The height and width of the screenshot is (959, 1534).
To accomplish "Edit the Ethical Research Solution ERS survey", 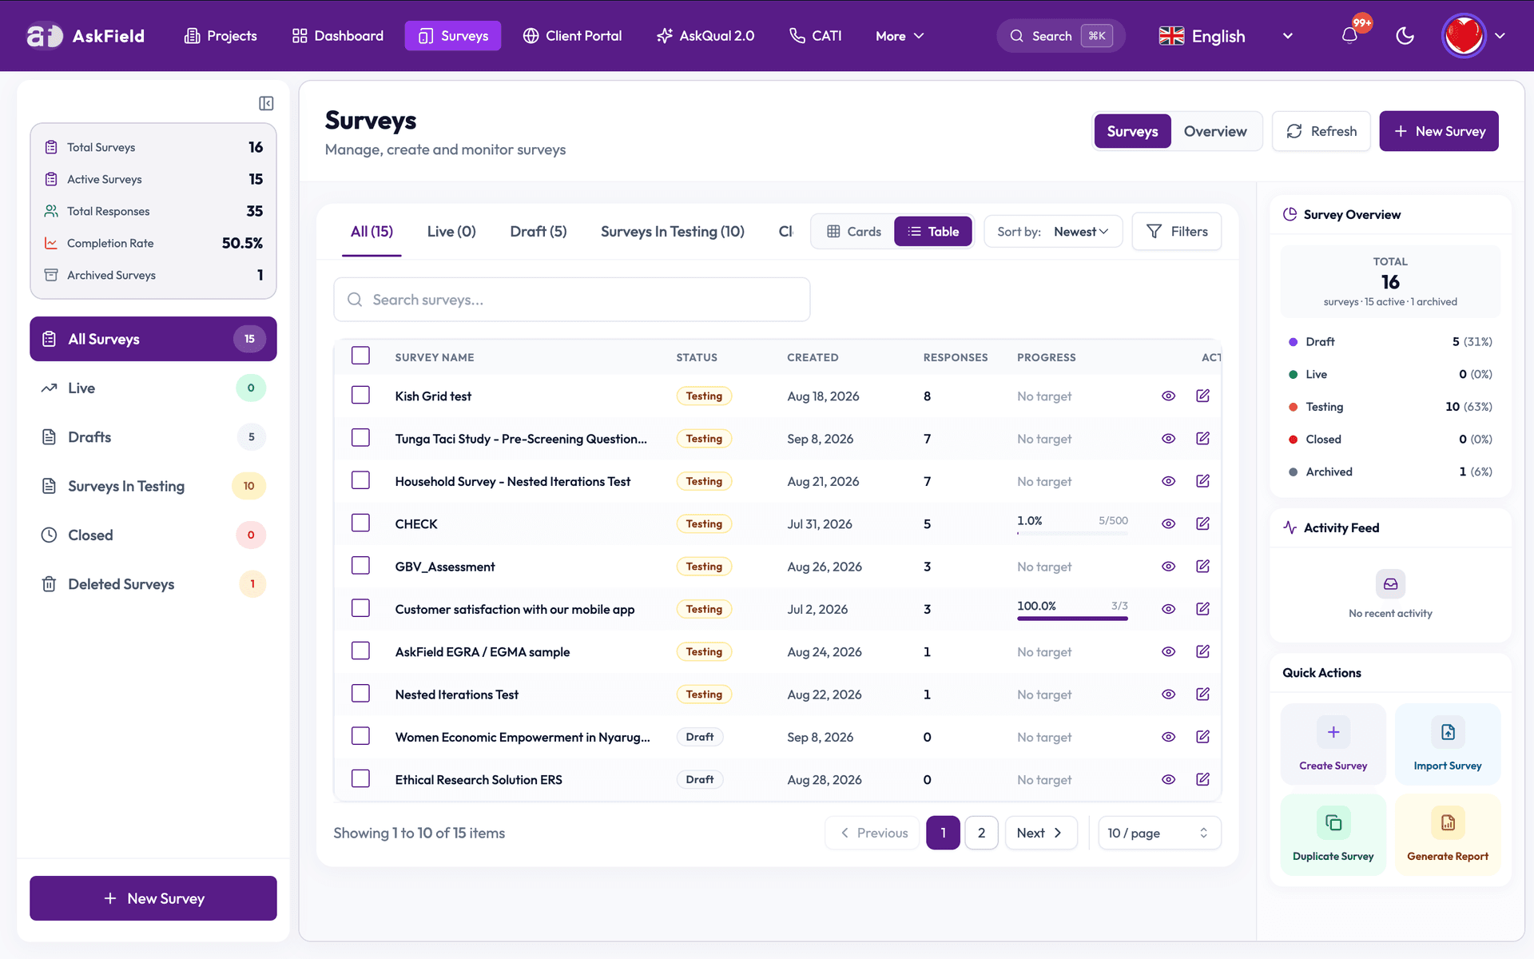I will (1202, 779).
